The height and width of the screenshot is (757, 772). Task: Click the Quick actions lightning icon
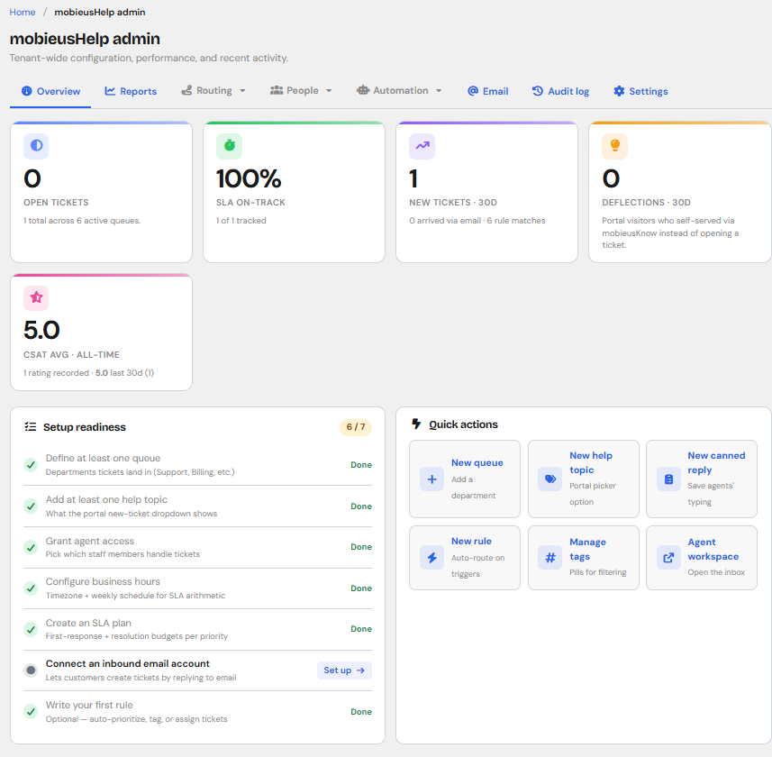(416, 424)
